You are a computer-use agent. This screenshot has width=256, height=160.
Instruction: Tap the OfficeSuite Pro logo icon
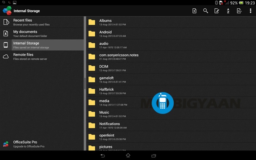pyautogui.click(x=6, y=144)
